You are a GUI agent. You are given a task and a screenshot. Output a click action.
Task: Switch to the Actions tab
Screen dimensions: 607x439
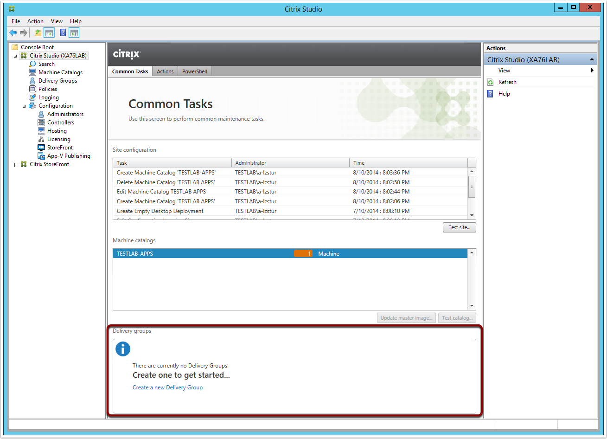tap(165, 71)
